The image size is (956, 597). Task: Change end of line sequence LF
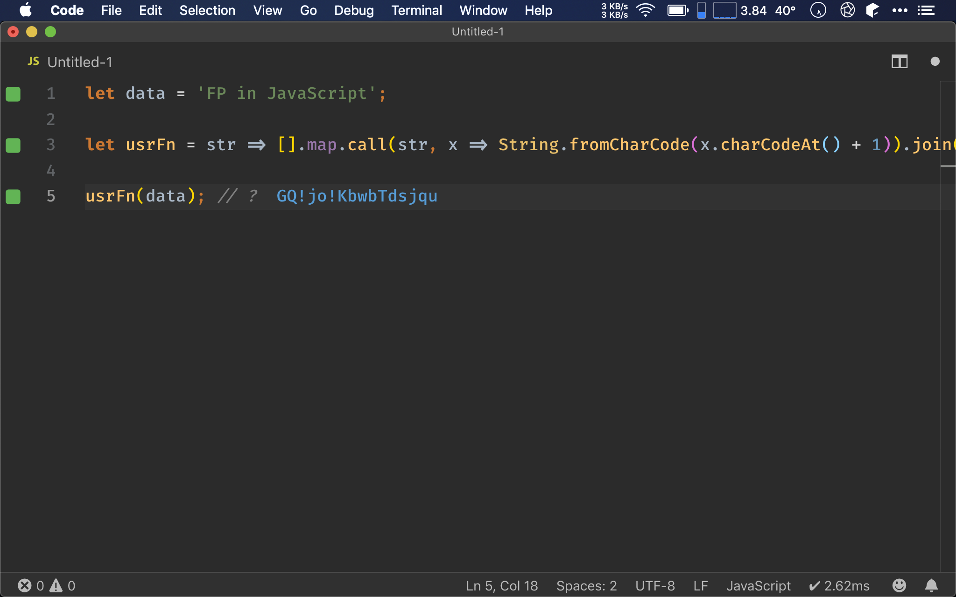[700, 585]
